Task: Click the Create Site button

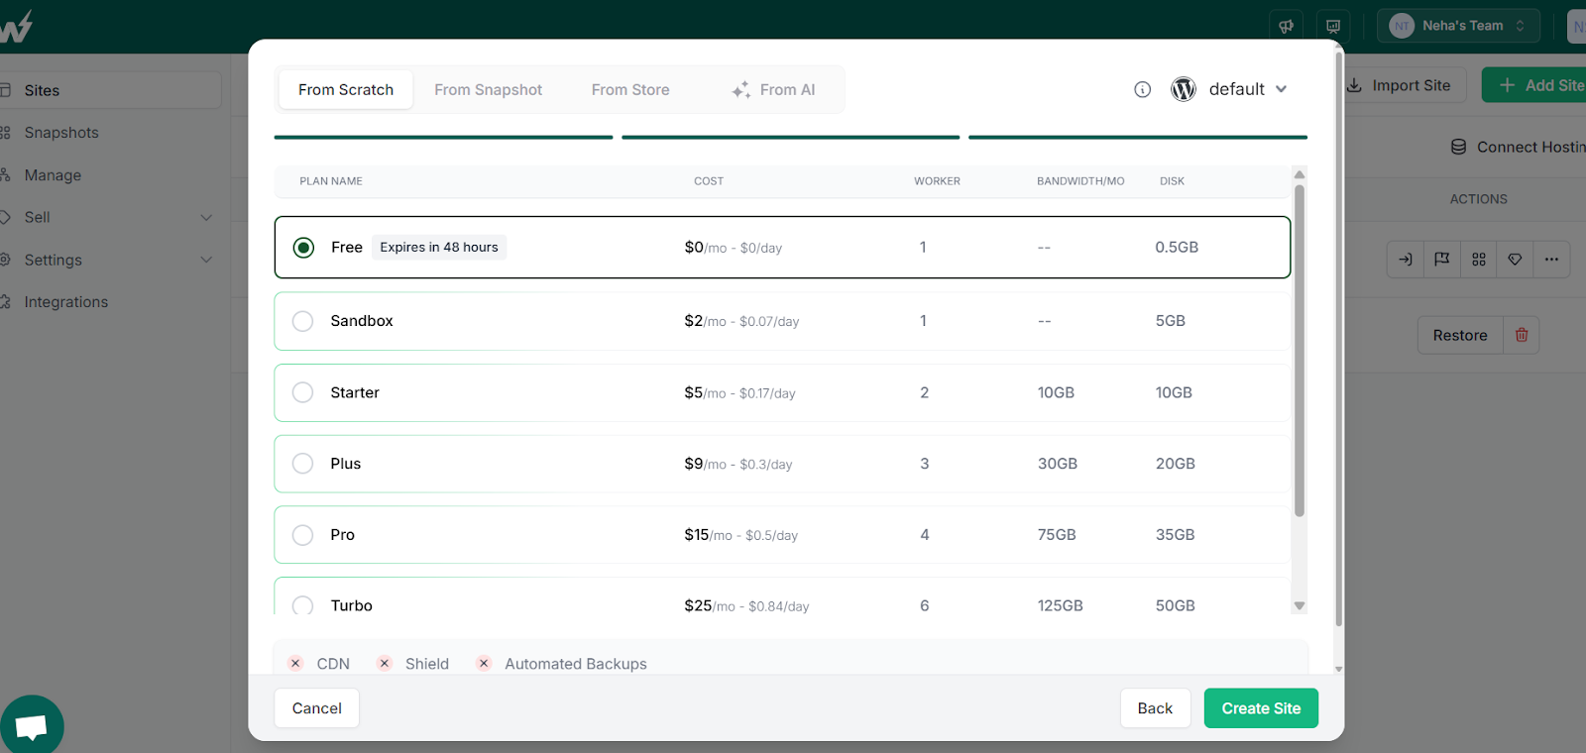Action: click(x=1261, y=708)
